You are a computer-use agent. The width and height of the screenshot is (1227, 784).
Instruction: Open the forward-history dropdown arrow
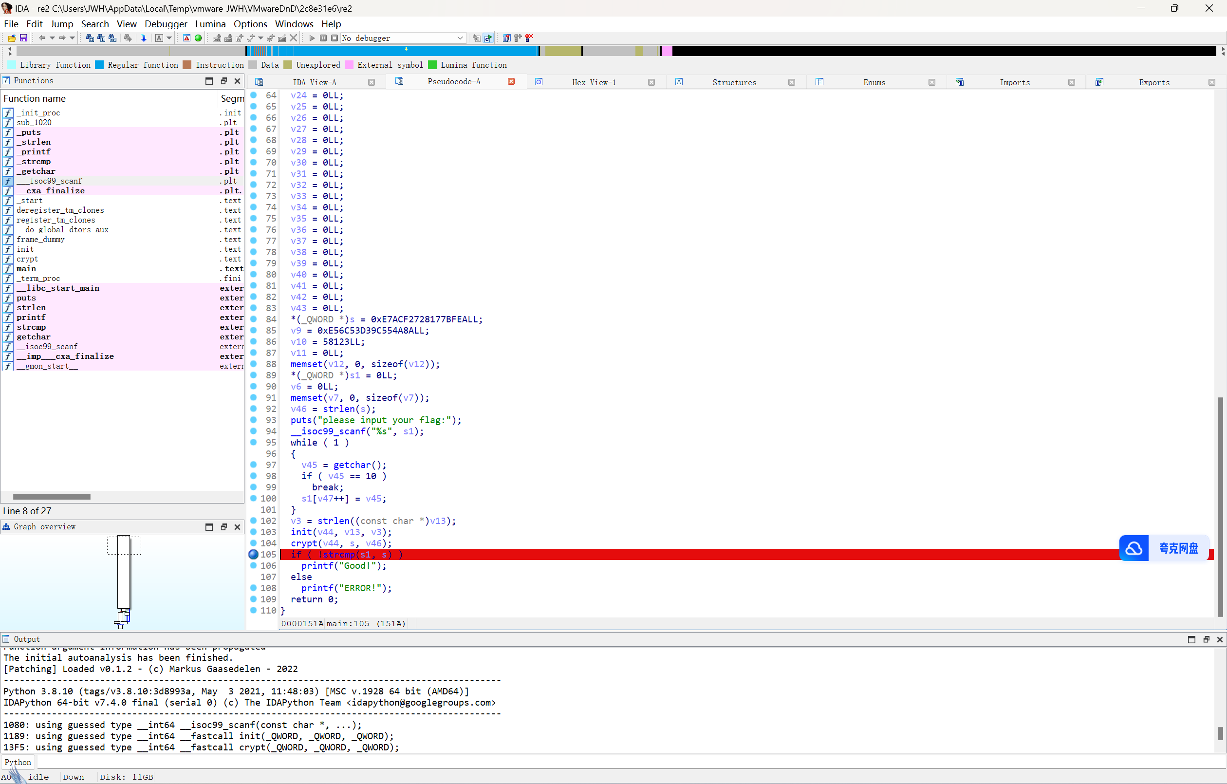[x=73, y=38]
